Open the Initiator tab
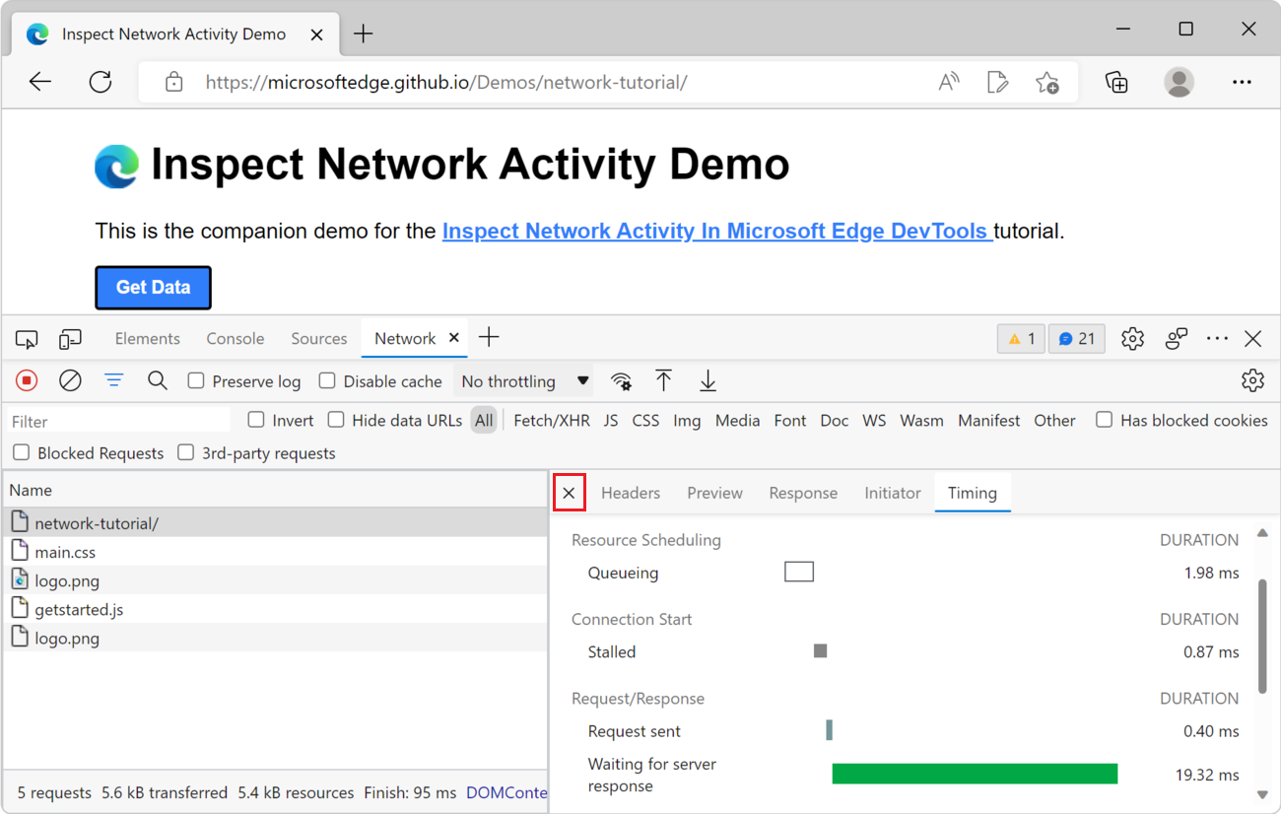The width and height of the screenshot is (1281, 814). click(x=893, y=493)
